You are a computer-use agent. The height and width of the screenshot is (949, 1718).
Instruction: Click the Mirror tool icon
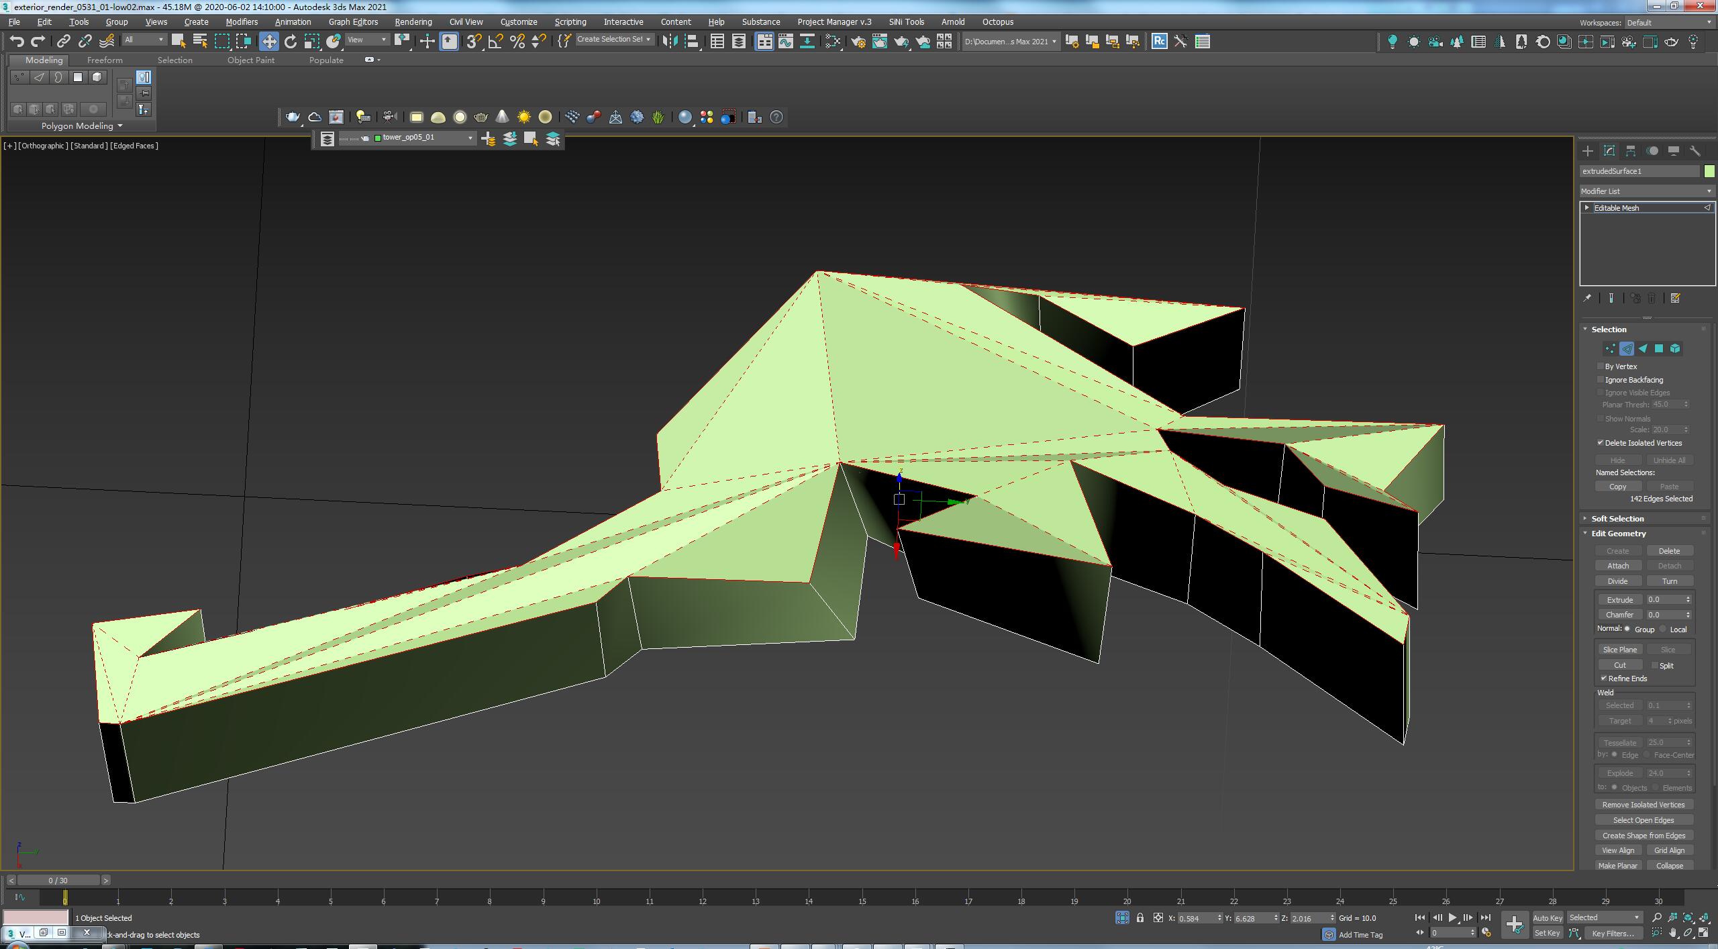click(671, 41)
